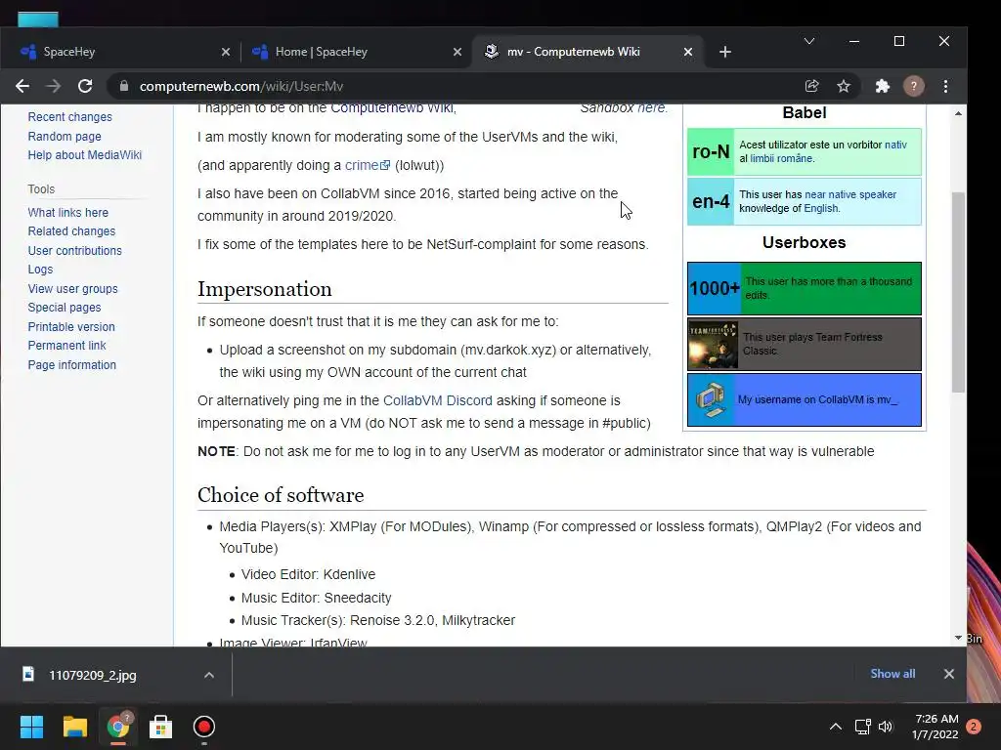Share this page via share icon
This screenshot has height=750, width=1001.
pos(812,86)
